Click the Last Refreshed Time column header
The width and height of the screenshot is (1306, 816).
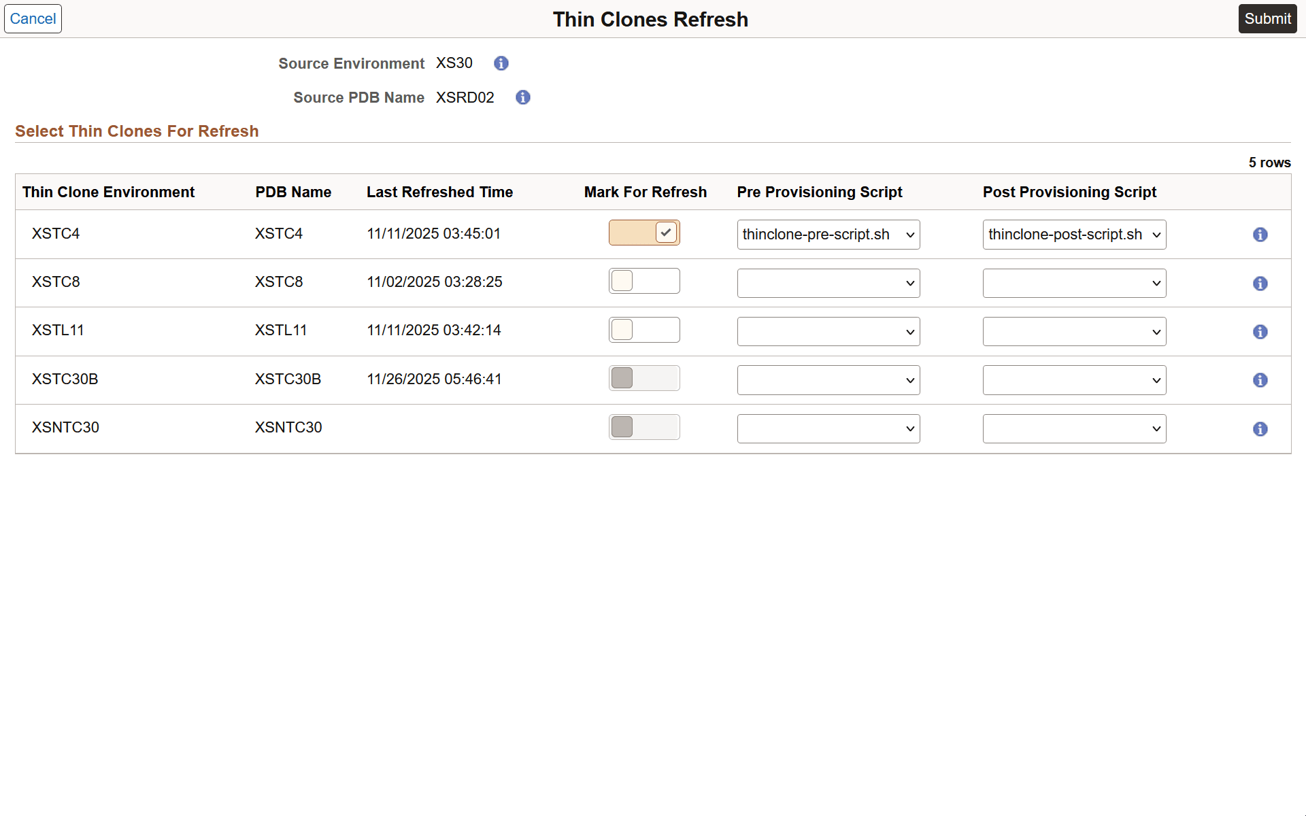439,192
